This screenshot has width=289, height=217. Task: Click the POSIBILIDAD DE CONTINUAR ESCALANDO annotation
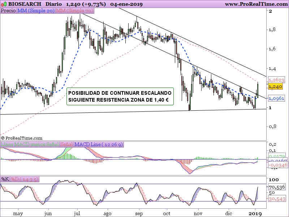tap(120, 93)
